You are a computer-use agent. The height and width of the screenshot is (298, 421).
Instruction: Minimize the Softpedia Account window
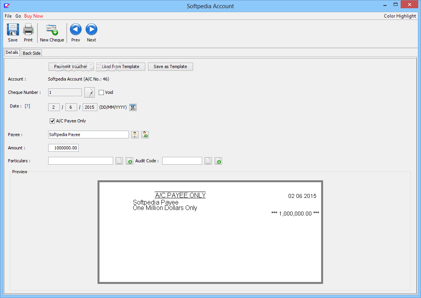(385, 5)
